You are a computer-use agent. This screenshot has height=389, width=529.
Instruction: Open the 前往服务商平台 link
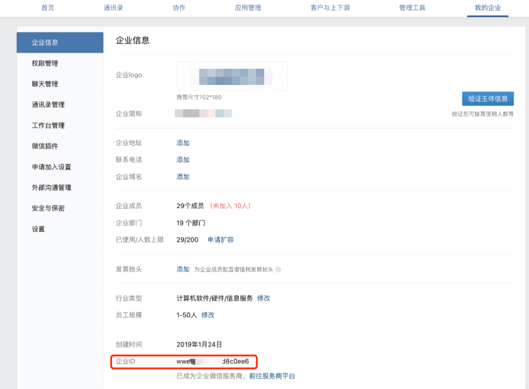coord(272,376)
